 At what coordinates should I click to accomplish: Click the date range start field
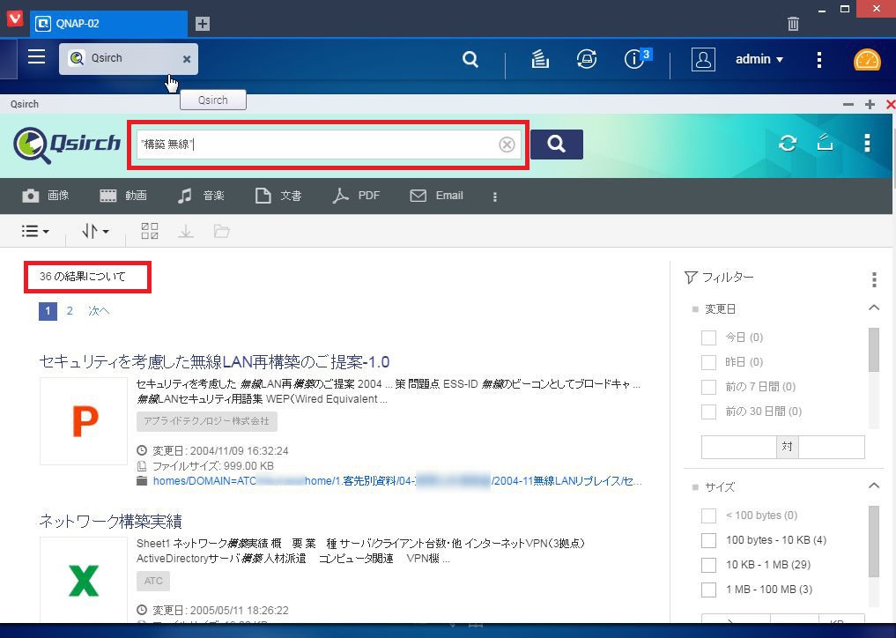coord(739,447)
